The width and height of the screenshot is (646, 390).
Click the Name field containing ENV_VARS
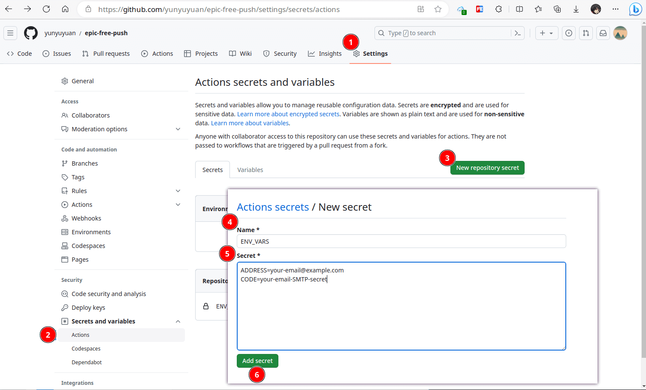click(x=401, y=241)
